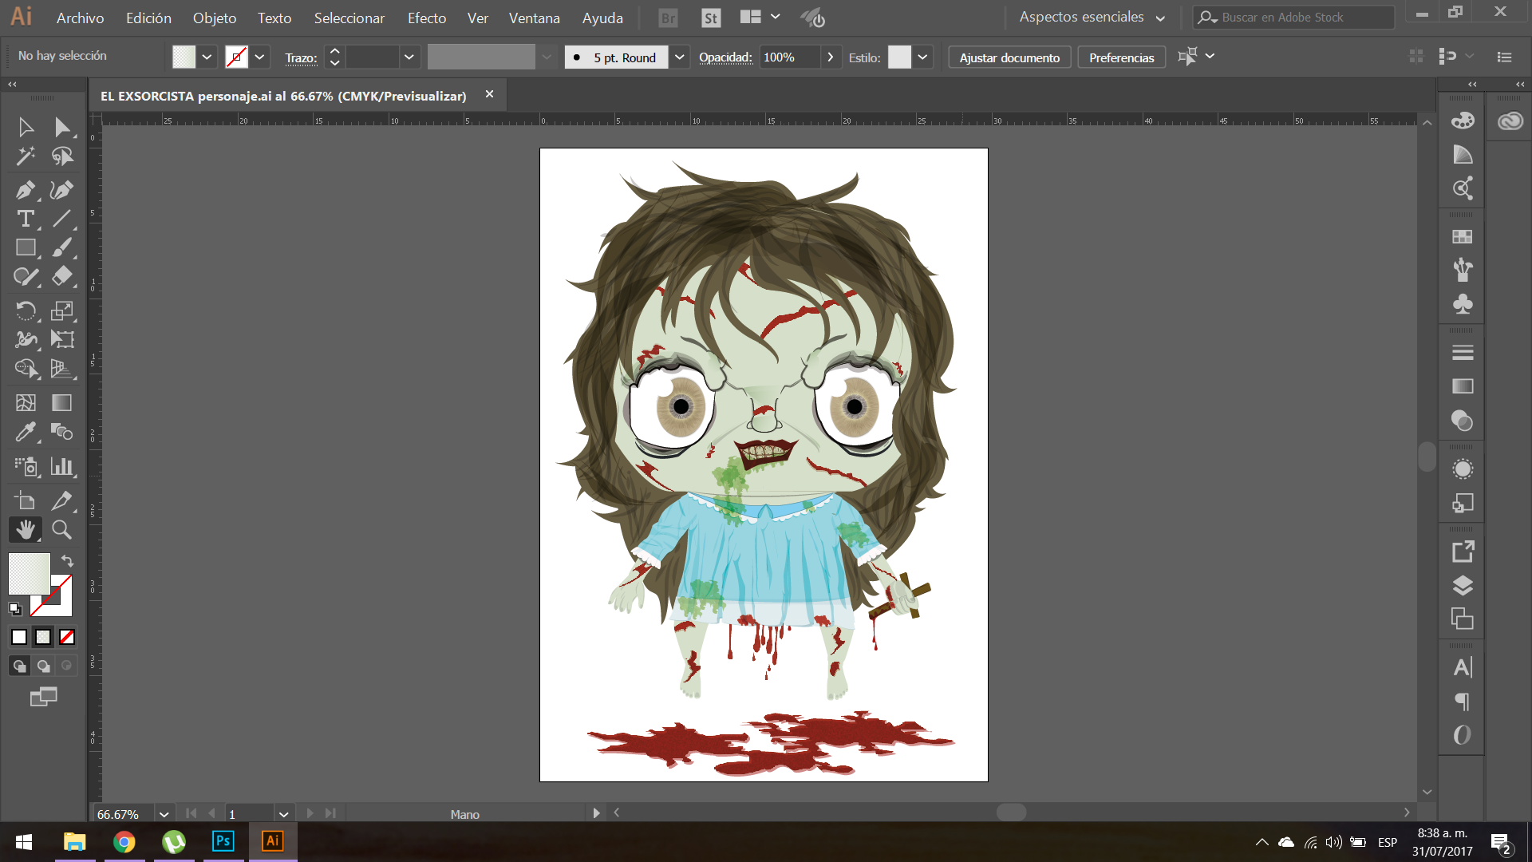Open the Archivo menu
This screenshot has height=862, width=1532.
click(80, 18)
